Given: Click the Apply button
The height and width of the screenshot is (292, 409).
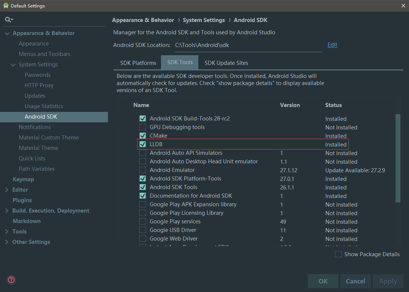Looking at the screenshot, I should 388,281.
